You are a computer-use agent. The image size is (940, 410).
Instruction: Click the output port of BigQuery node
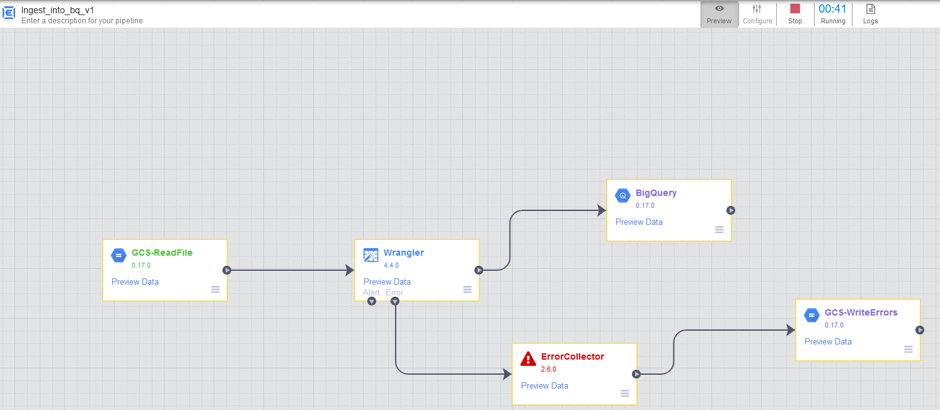pos(731,210)
